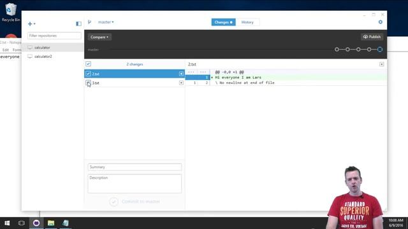This screenshot has height=229, width=408.
Task: Select the calculator2 repository
Action: point(52,57)
